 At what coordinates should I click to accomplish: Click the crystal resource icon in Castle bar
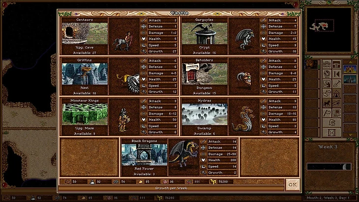coord(165,182)
